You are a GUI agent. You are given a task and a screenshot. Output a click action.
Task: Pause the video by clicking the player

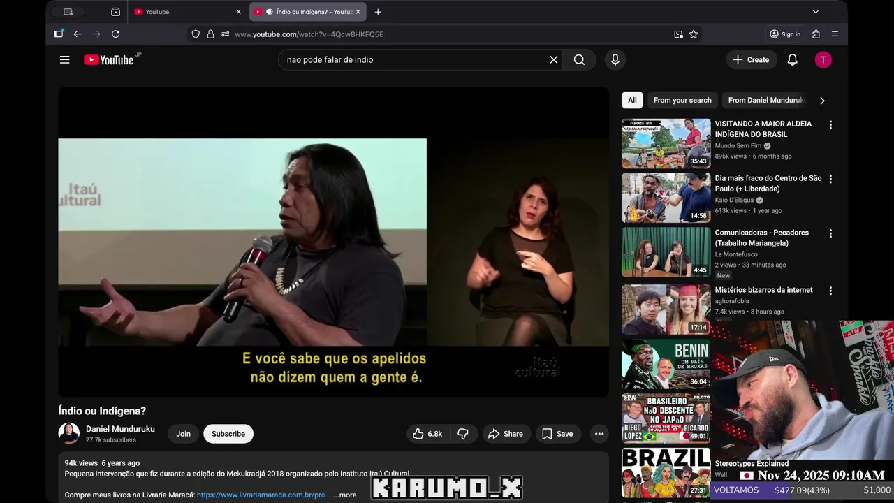333,242
